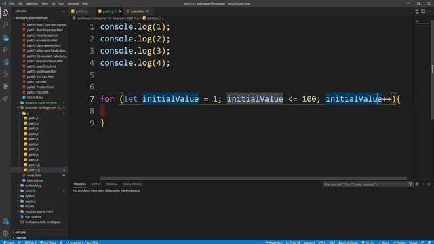Open the Terminal menu
This screenshot has height=244, width=434.
click(73, 3)
